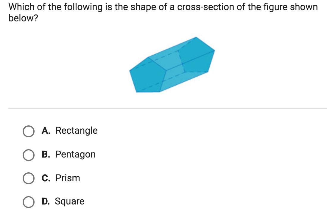Click the bold letter D.
The image size is (327, 211).
pos(46,201)
